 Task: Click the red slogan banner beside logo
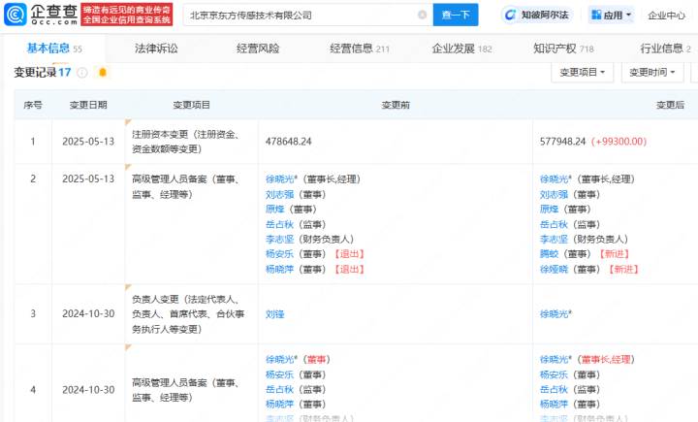[127, 15]
